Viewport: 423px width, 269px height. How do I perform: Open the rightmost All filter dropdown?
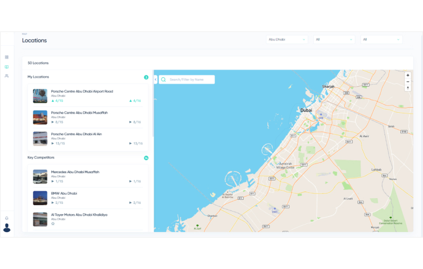(381, 39)
